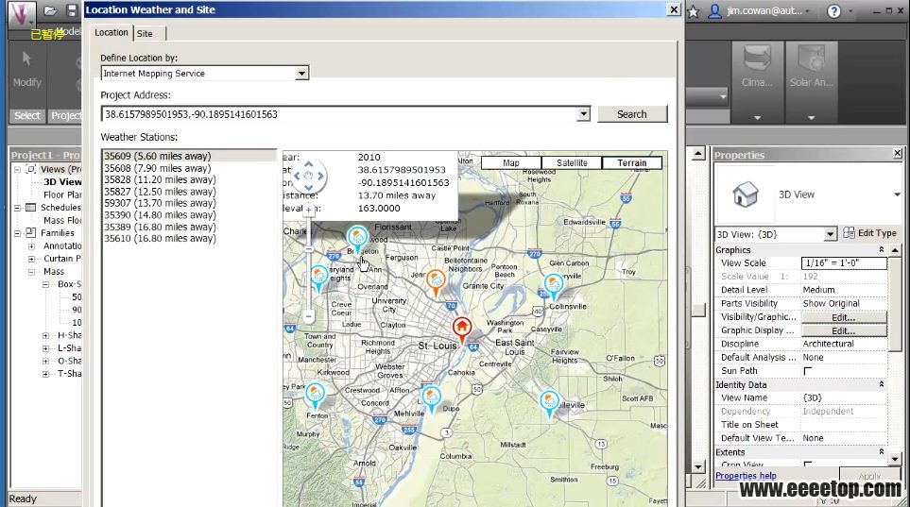Switch map to Satellite view
The height and width of the screenshot is (507, 910).
coord(572,163)
